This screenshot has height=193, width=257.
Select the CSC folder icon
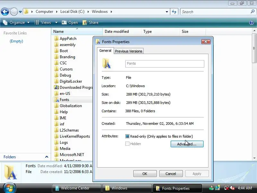(56, 63)
